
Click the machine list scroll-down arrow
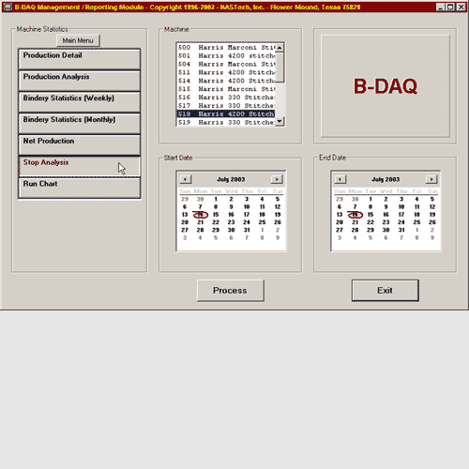pos(280,121)
